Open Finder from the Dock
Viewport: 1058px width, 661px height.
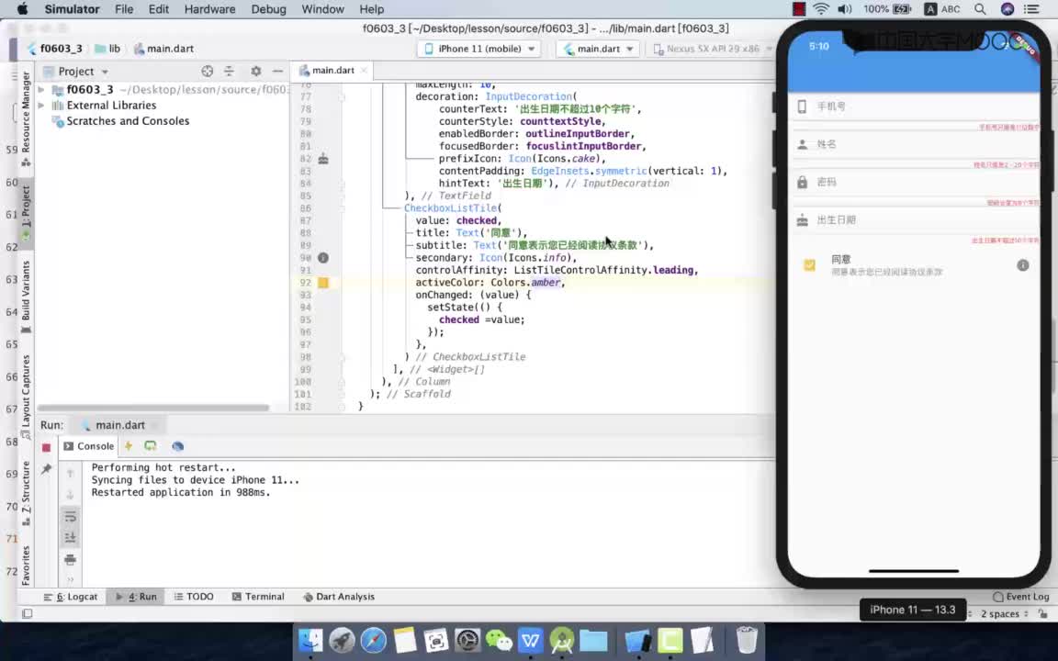tap(311, 639)
